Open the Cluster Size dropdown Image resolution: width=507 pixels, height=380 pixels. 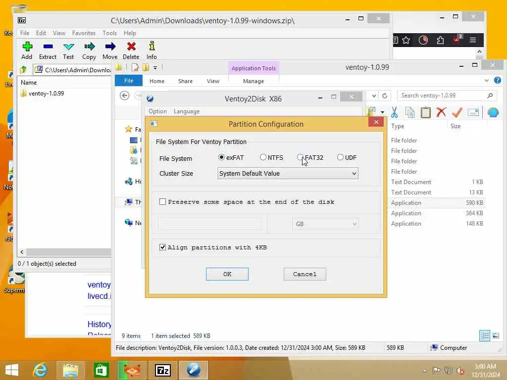(288, 173)
